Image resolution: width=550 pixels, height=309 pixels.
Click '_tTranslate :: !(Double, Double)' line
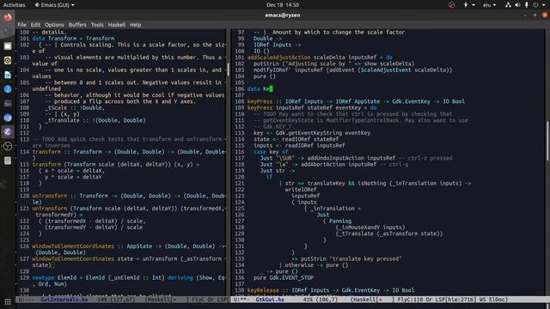95,120
